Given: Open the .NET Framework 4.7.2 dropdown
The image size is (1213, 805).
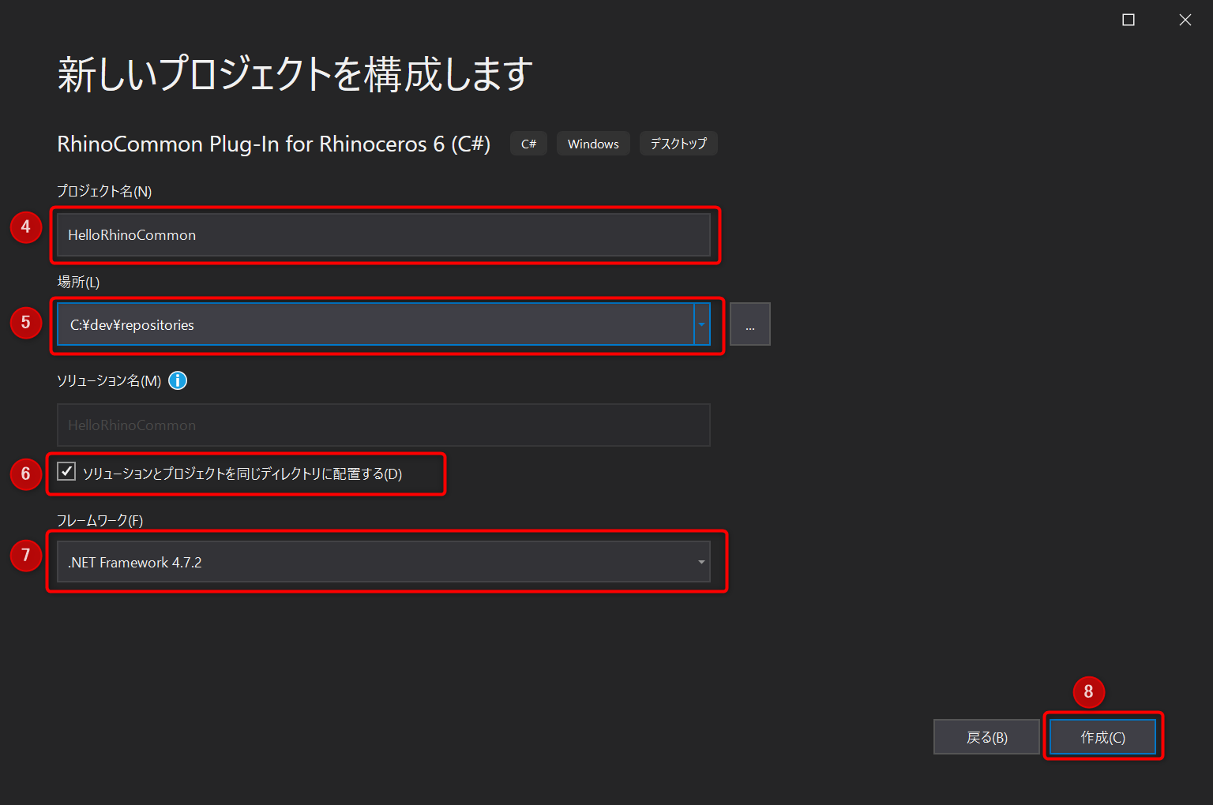Looking at the screenshot, I should pyautogui.click(x=384, y=562).
